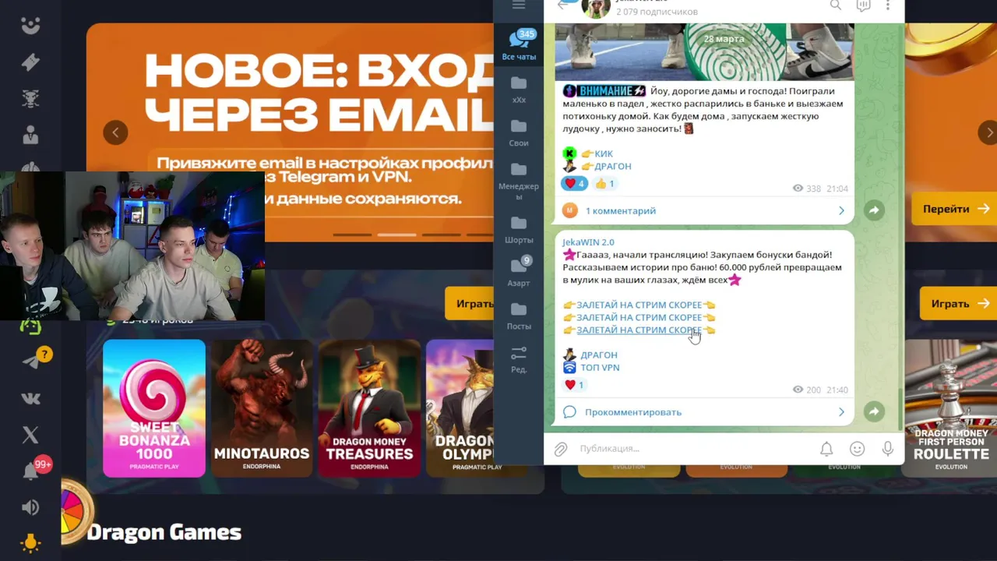Select the Все чаты folder tab

tap(519, 45)
